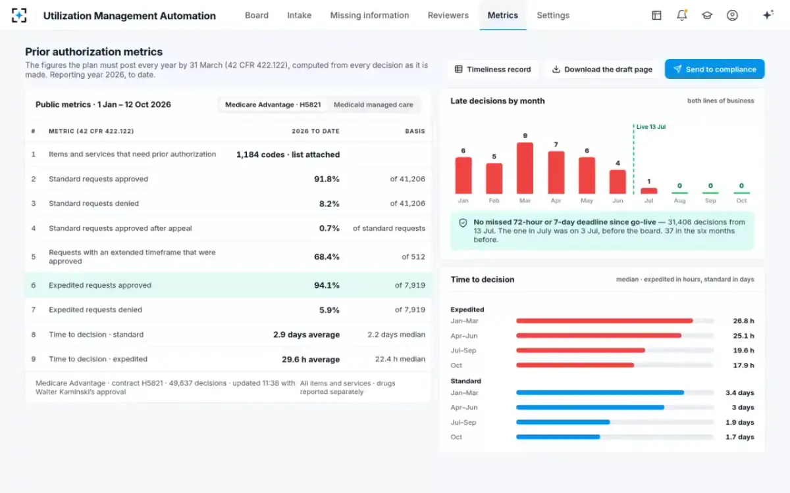Open the user profile icon
Screen dimensions: 790x493
pos(732,15)
